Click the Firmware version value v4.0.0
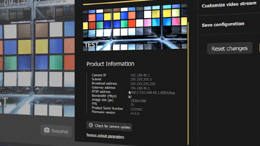The image size is (260, 146). coord(135,114)
